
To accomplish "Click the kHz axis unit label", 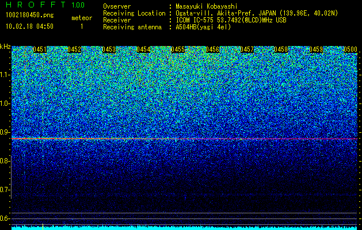I will point(5,47).
